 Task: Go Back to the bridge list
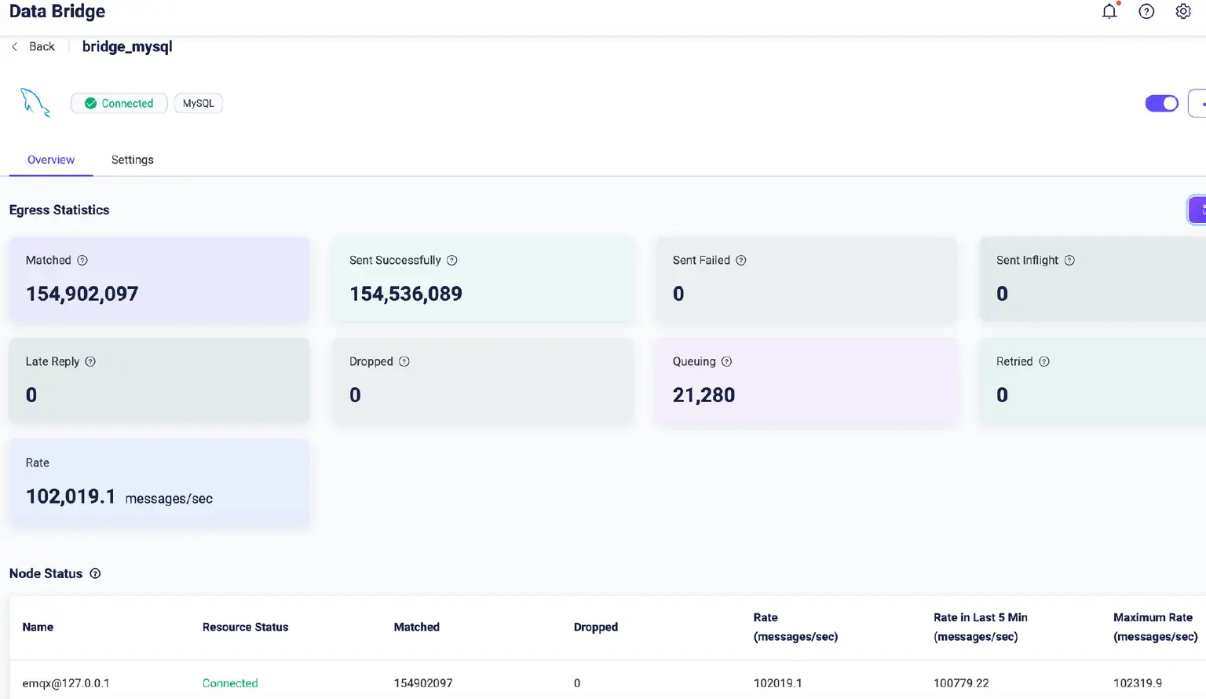[x=34, y=47]
